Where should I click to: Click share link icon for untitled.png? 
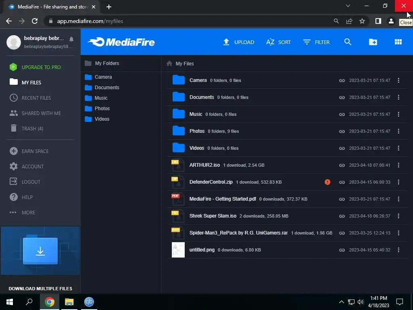pos(342,249)
